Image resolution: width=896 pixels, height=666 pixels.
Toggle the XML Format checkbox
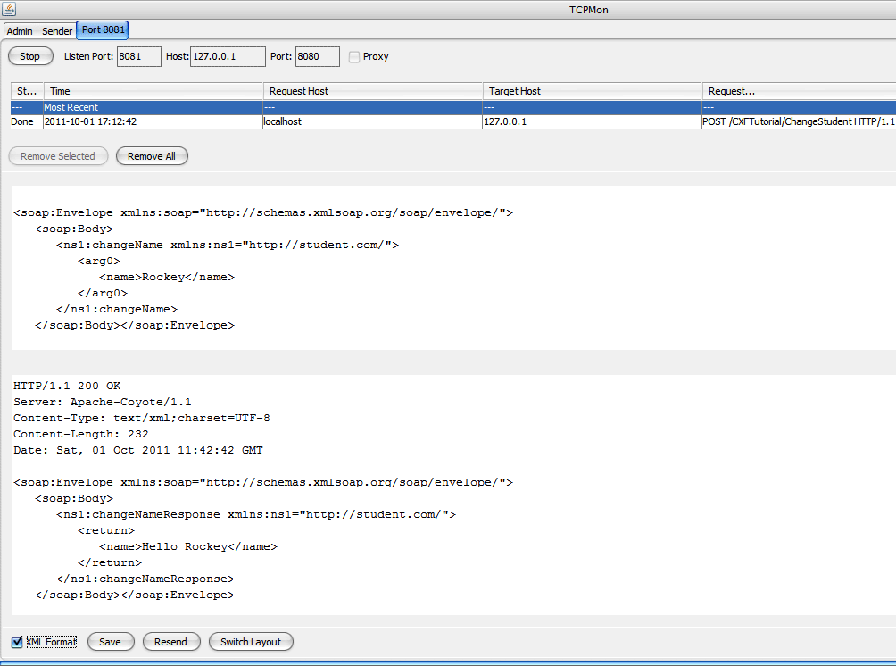tap(17, 642)
